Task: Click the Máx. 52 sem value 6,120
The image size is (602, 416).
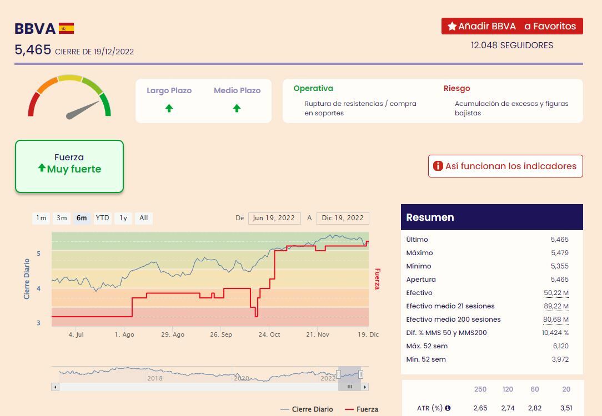Action: (560, 346)
